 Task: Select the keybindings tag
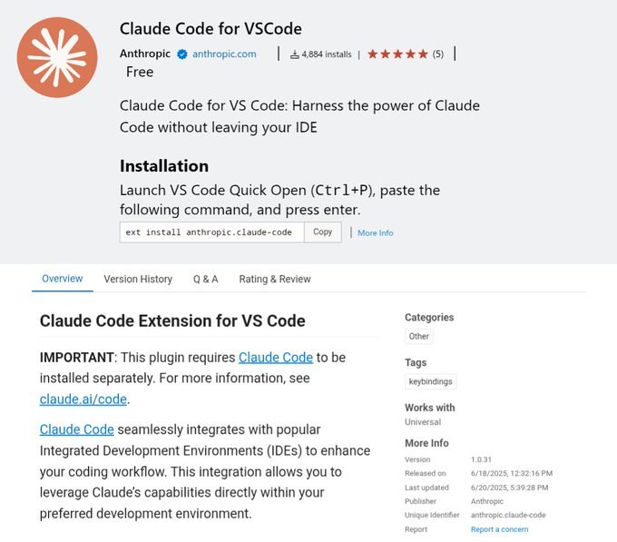pos(430,381)
